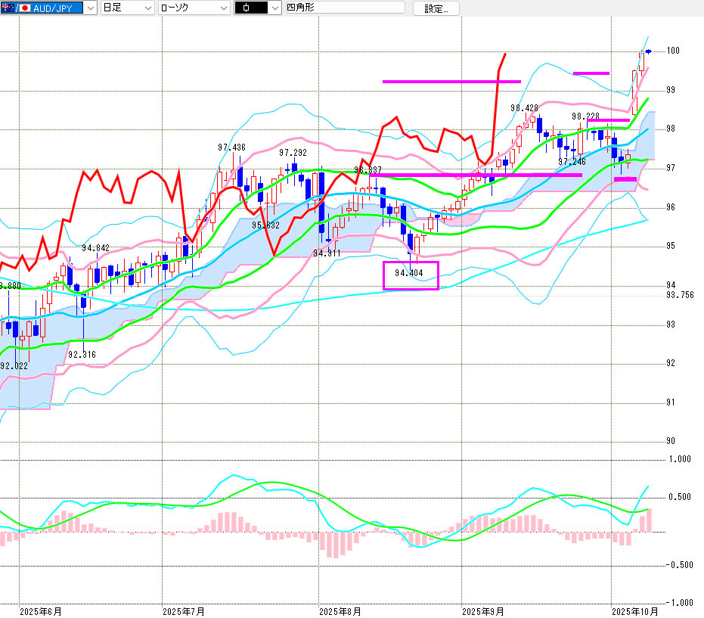Open the AUD/JPY currency pair dropdown arrow
This screenshot has width=704, height=618.
(91, 8)
